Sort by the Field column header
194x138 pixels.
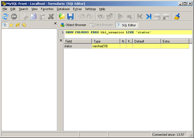[78, 41]
